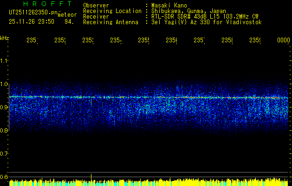Select the date stamp 25.11.26 23:50
Screen dimensions: 292x186
[32, 22]
